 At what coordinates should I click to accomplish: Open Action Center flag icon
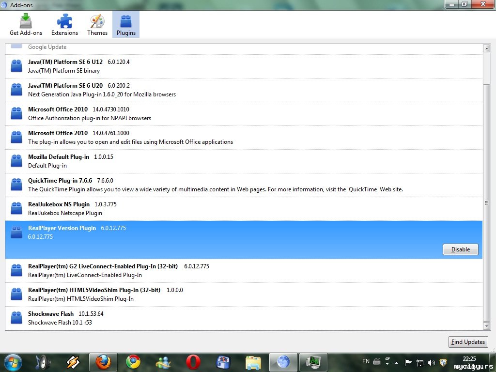[x=408, y=362]
